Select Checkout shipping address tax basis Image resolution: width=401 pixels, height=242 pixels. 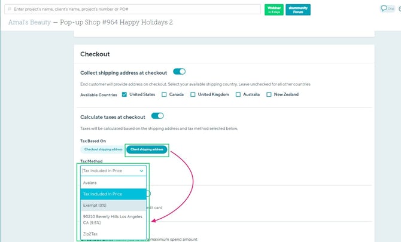coord(103,149)
